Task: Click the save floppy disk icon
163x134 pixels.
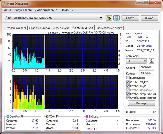Action: coord(116,18)
